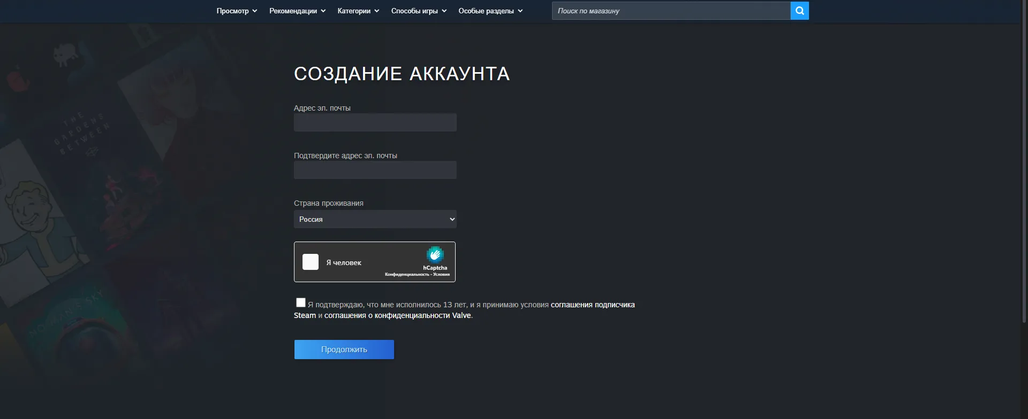Screen dimensions: 1028x419
Task: Click the 'Продолжить' button
Action: pos(344,350)
